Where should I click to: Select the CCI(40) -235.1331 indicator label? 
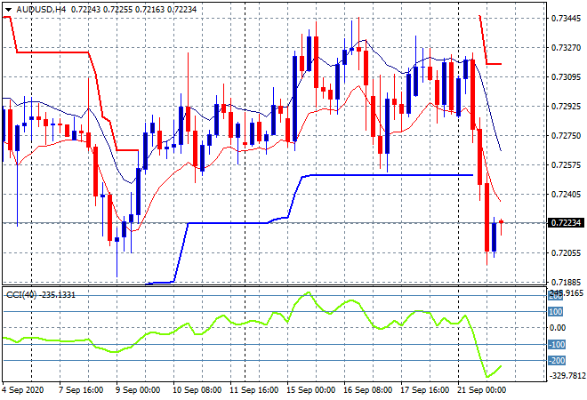pos(41,295)
